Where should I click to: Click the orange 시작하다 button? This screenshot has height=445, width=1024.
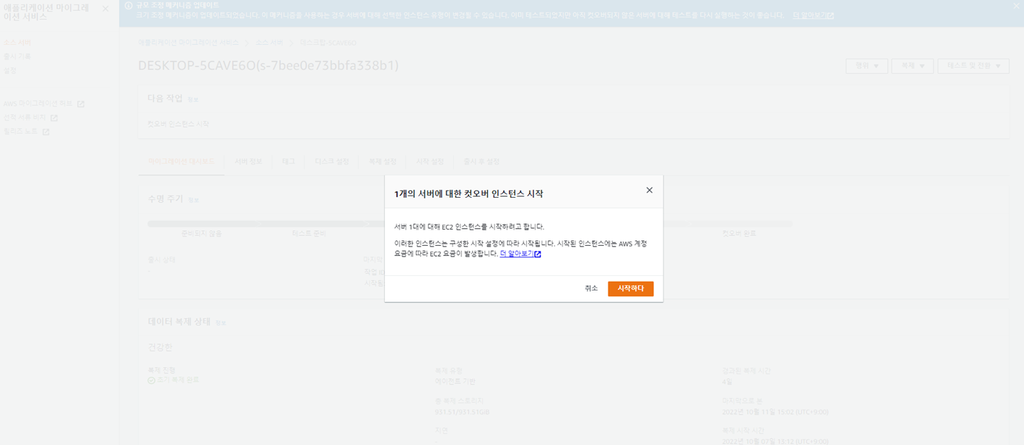click(630, 289)
